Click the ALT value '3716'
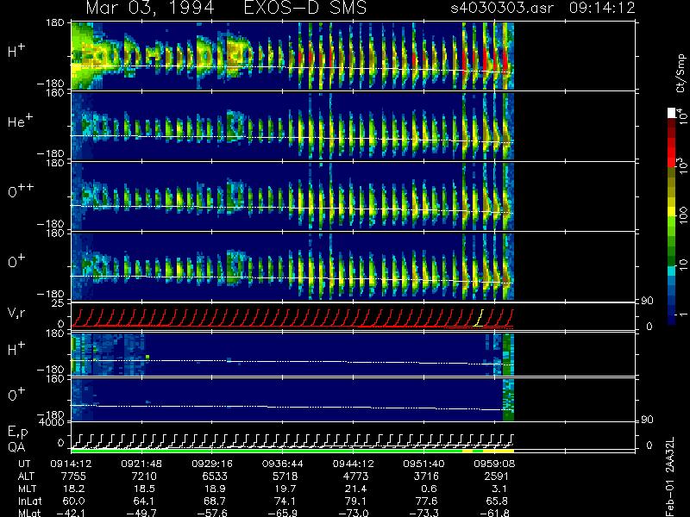Screen dimensions: 690x517 426,477
